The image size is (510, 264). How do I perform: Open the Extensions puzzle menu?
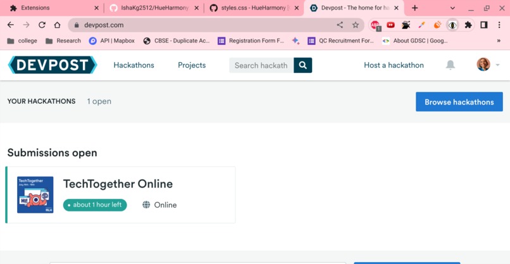468,25
